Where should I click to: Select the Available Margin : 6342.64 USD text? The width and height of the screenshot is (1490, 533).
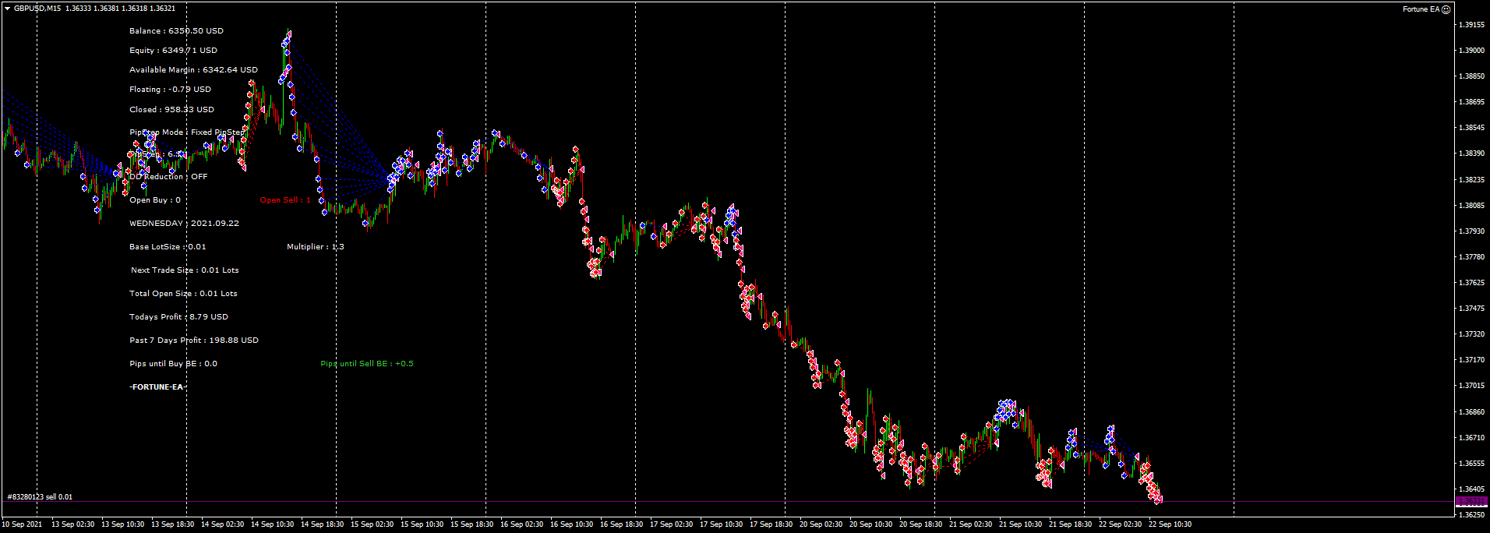point(193,70)
